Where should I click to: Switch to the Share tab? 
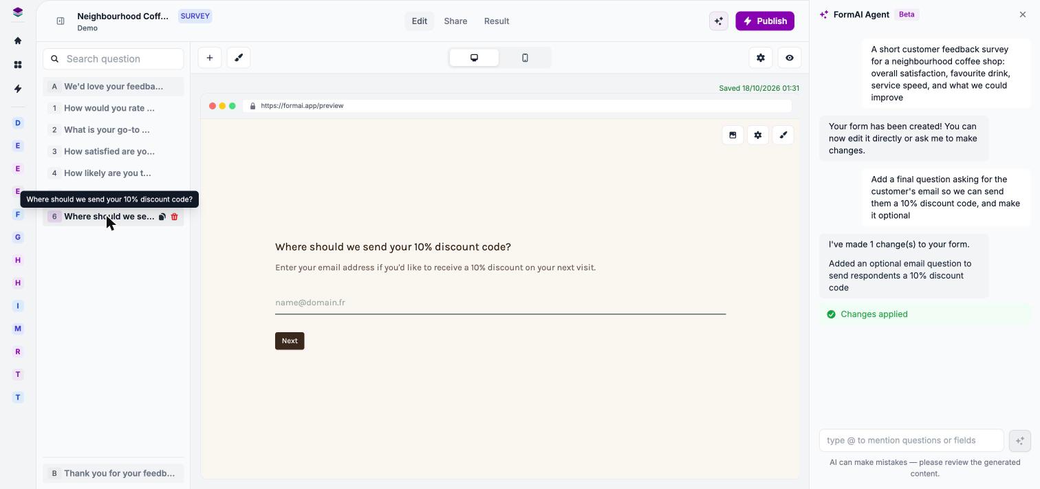point(455,21)
